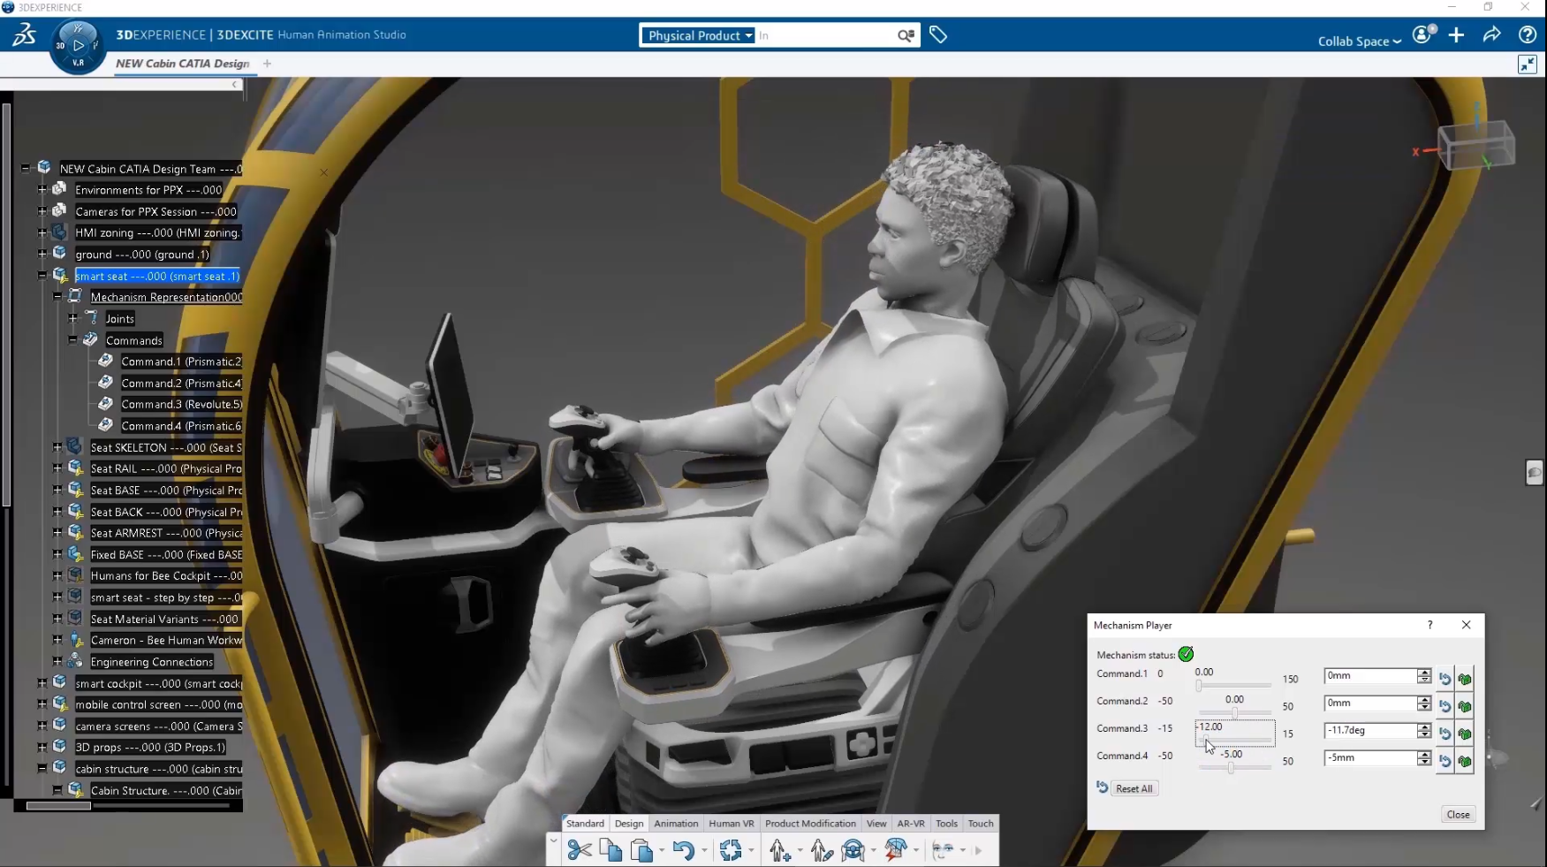Click green icon in Command.1 row
The height and width of the screenshot is (867, 1547).
click(1465, 679)
